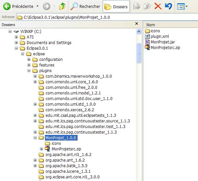
Task: Click the forward navigation arrow
Action: click(47, 6)
